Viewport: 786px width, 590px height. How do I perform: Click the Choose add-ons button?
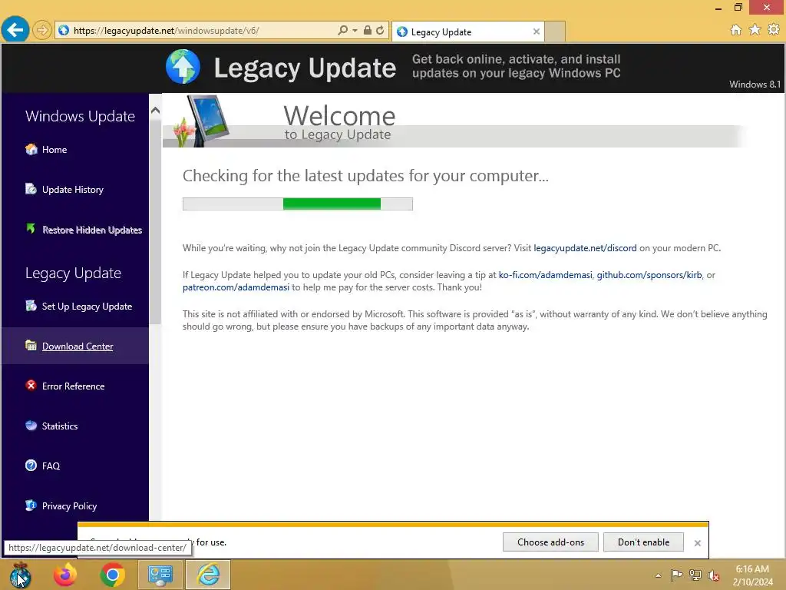pyautogui.click(x=550, y=542)
